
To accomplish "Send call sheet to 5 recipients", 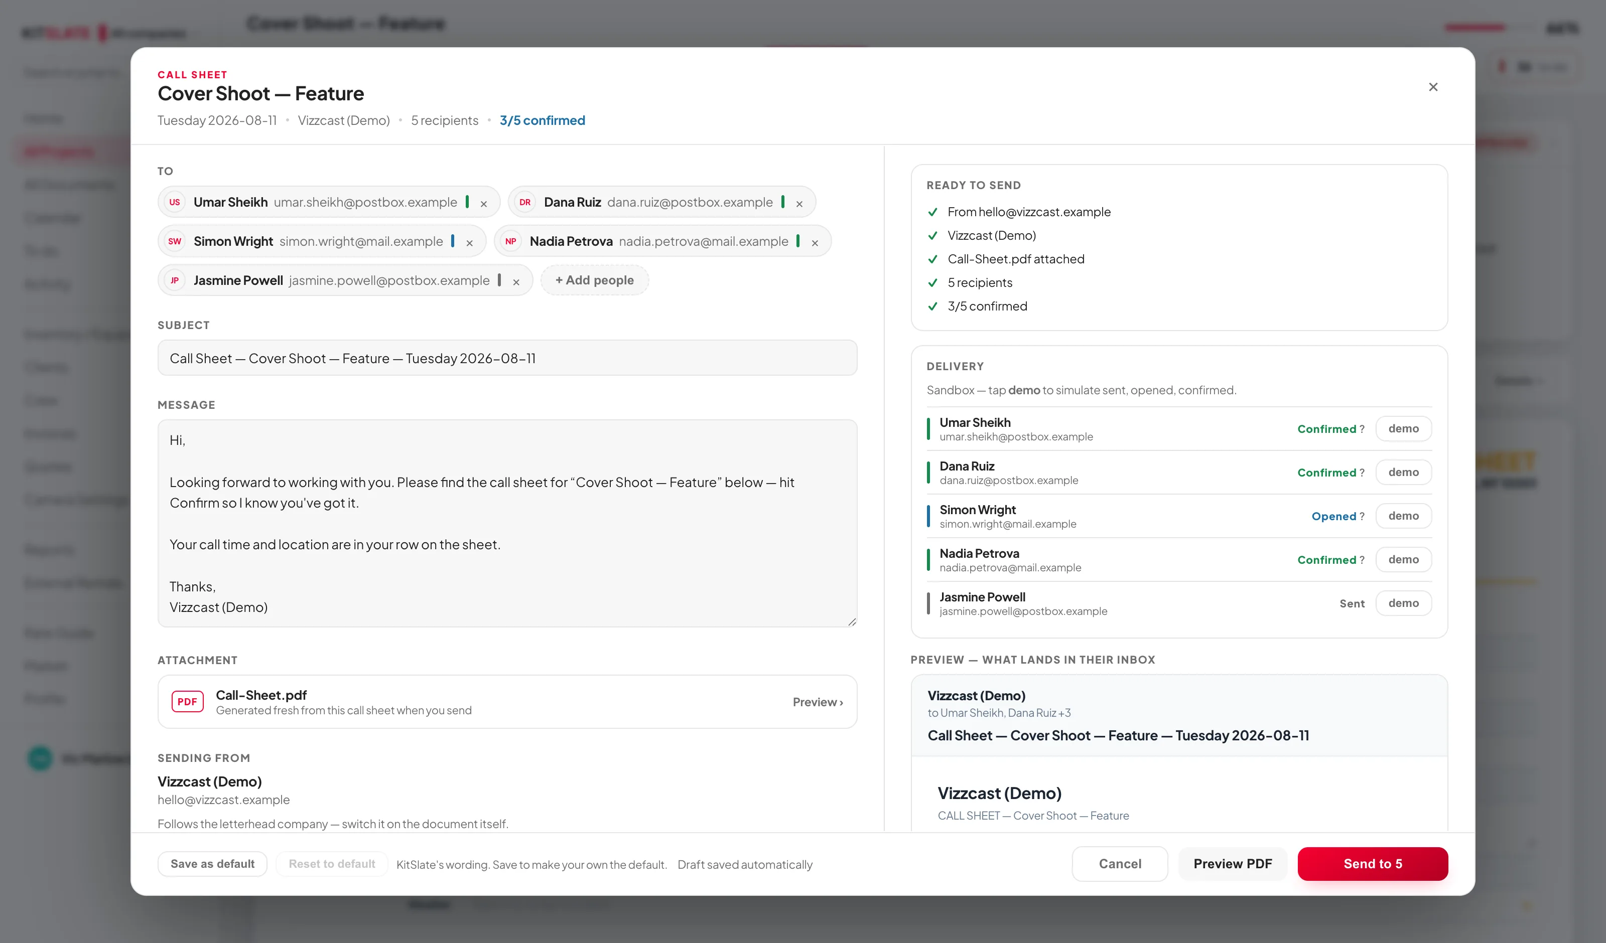I will 1373,864.
